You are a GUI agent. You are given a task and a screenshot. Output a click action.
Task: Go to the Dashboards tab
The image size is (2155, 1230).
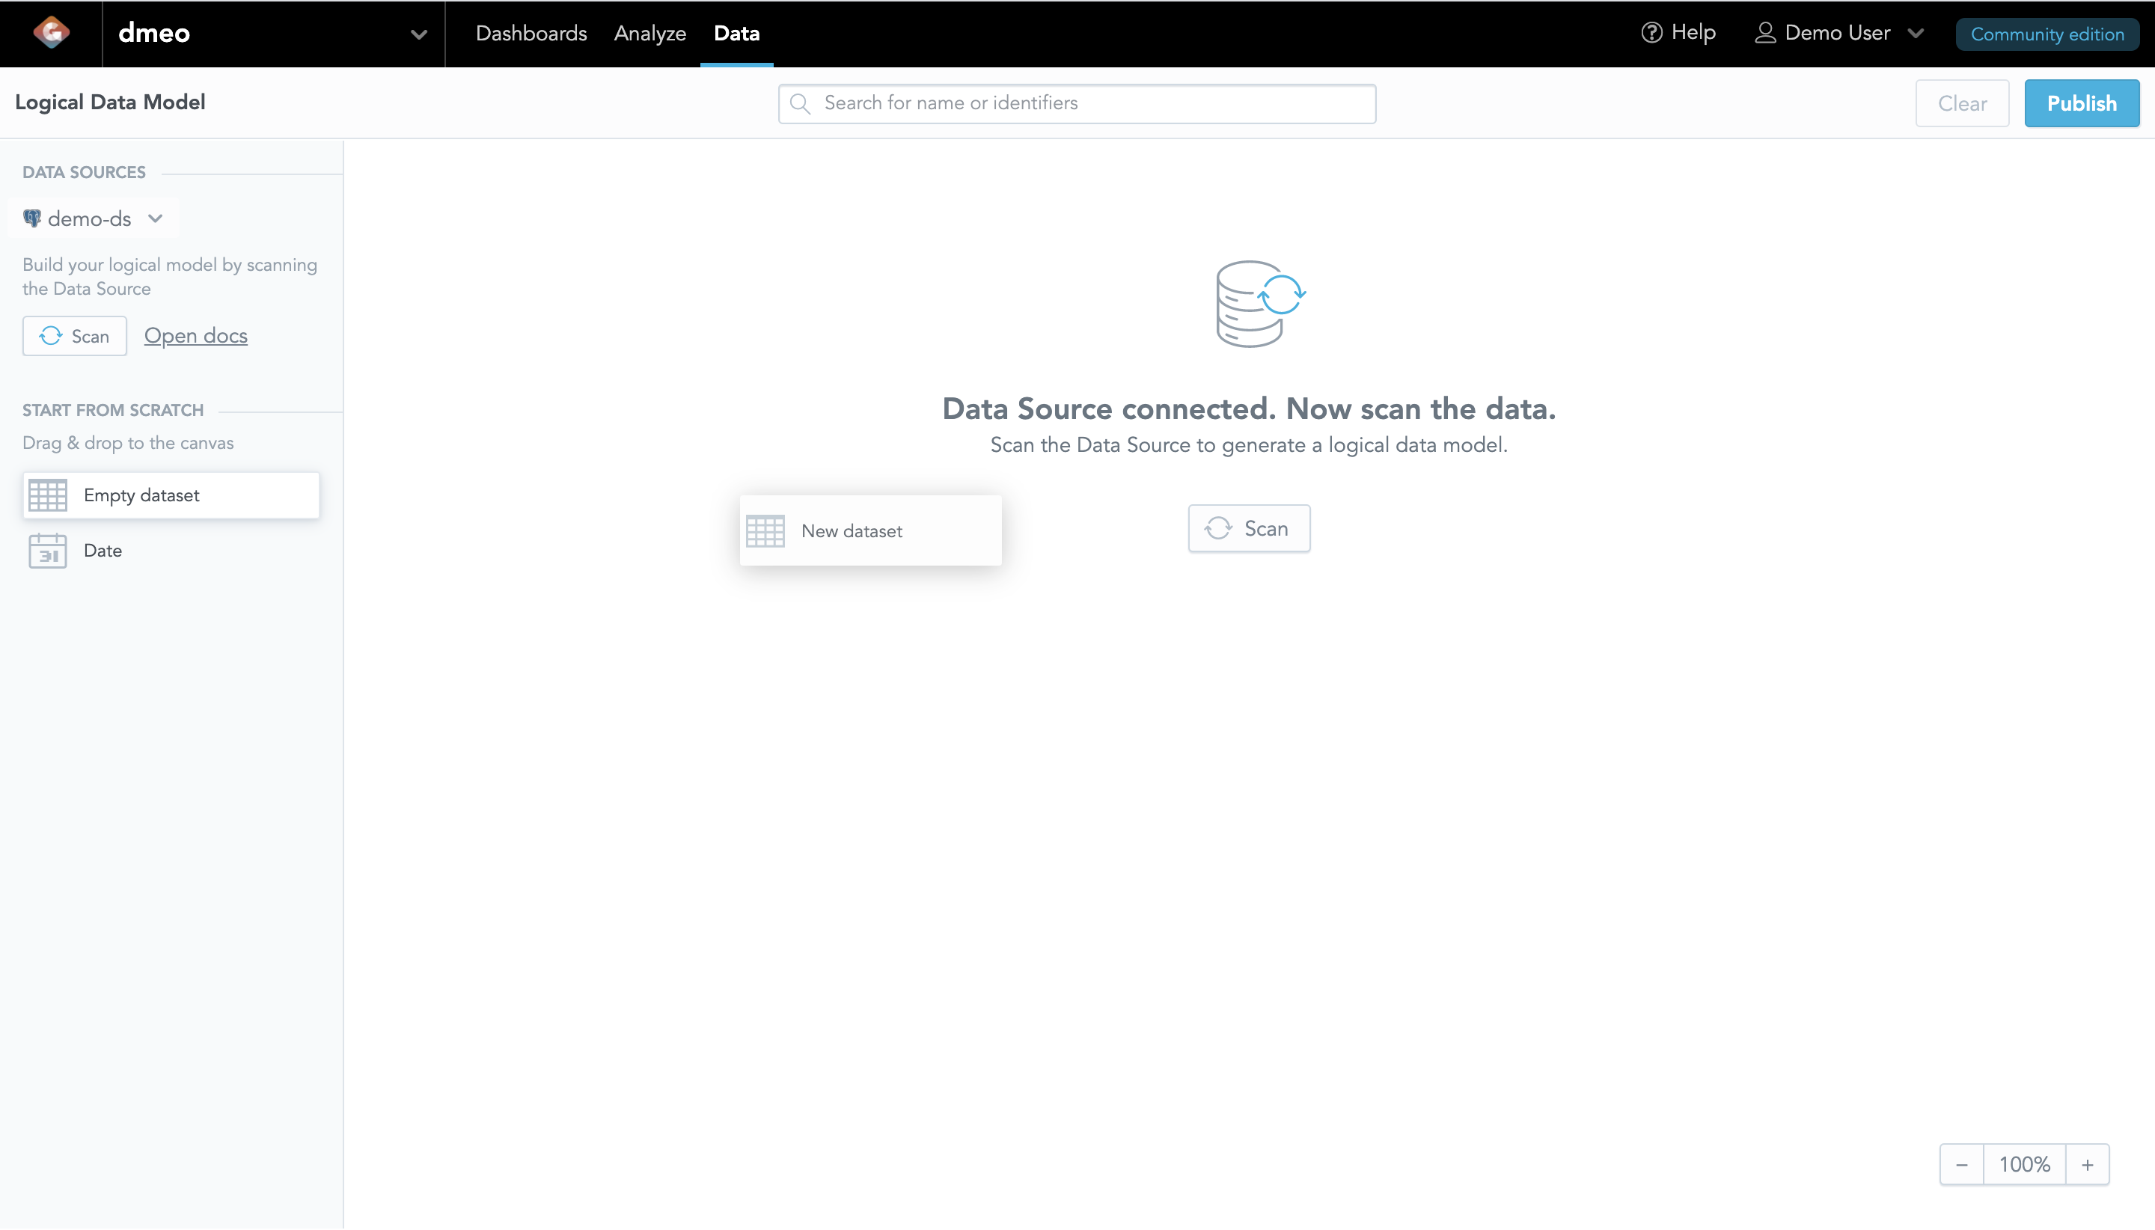pos(531,34)
